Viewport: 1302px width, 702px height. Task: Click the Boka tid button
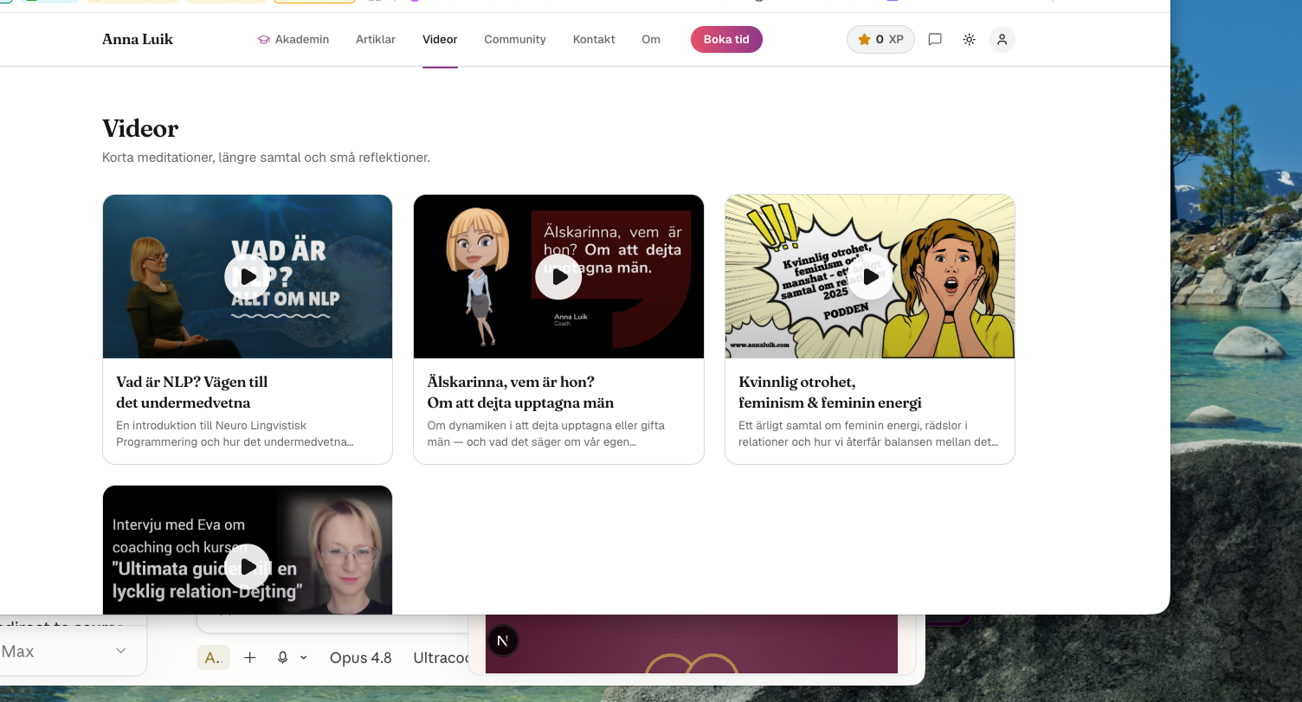[x=726, y=39]
